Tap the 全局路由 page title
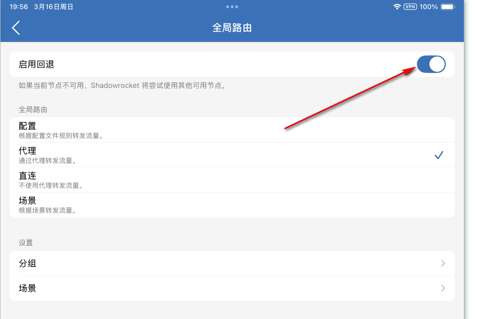 pos(232,28)
